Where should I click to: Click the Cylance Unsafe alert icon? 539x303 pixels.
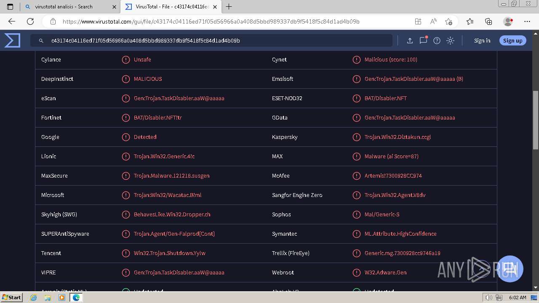tap(125, 59)
